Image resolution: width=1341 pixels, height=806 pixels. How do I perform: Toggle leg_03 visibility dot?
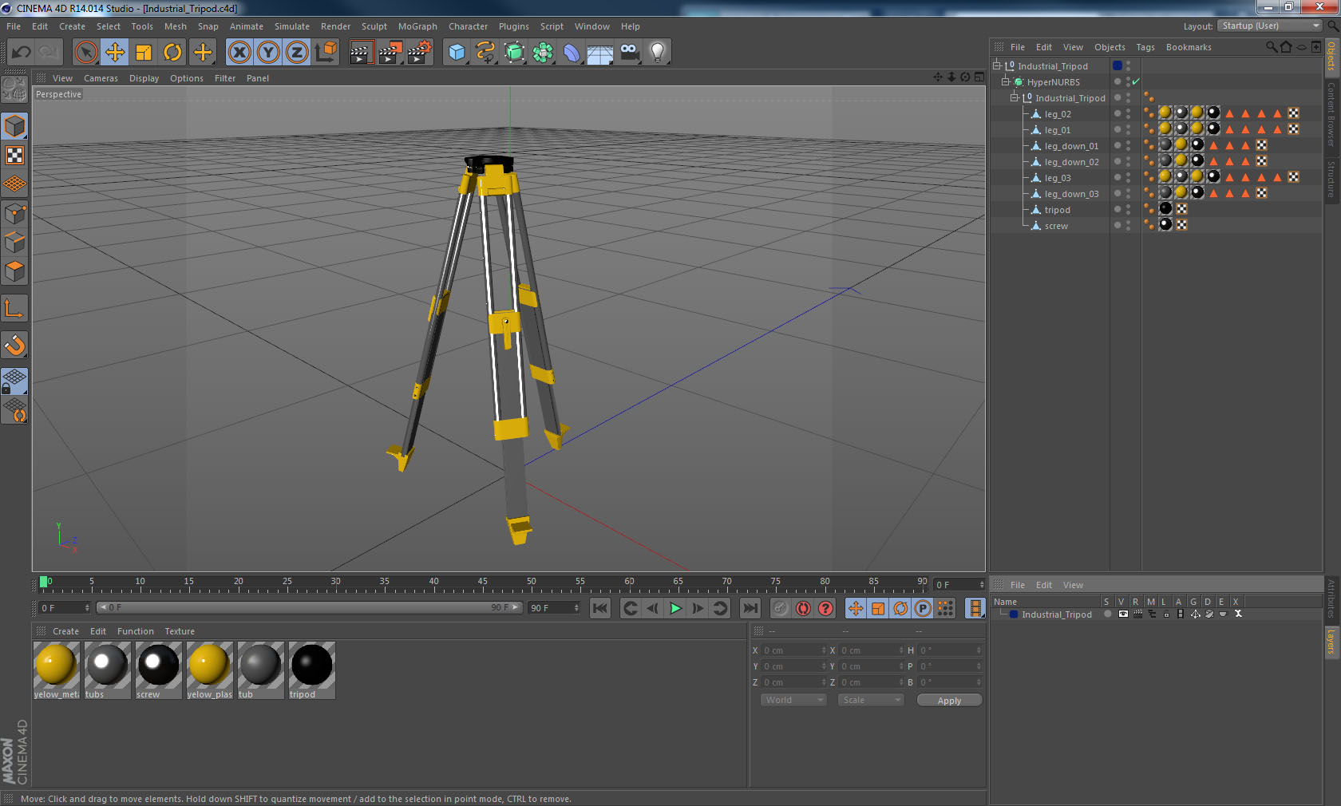[x=1128, y=174]
